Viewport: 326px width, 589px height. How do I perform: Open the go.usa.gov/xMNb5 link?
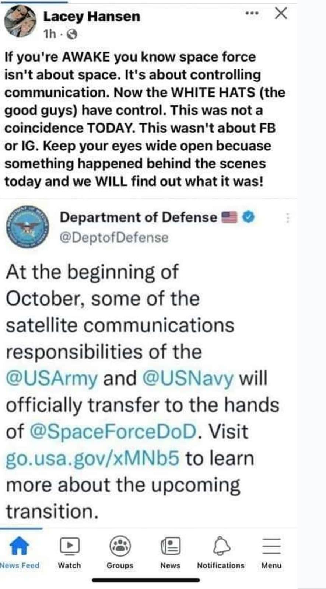pyautogui.click(x=92, y=459)
